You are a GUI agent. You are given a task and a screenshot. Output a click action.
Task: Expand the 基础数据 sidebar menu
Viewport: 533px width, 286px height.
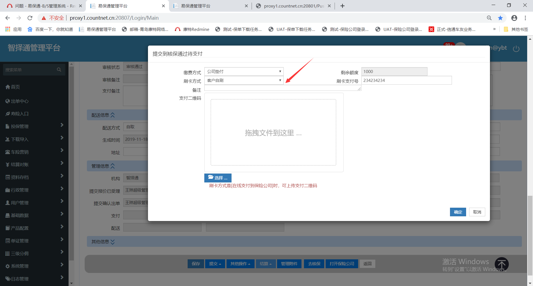34,215
